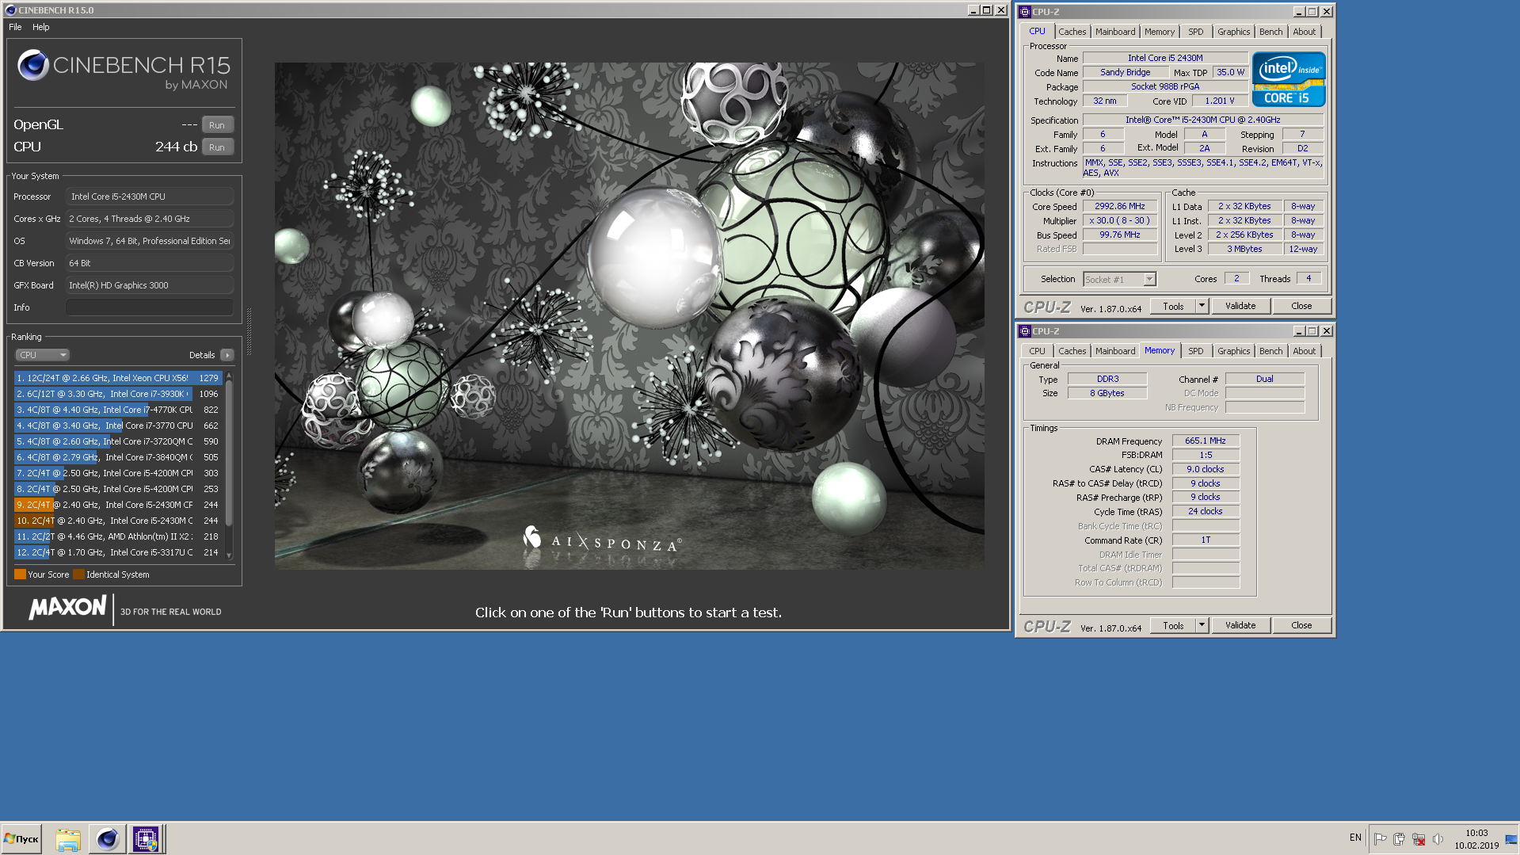Click Validate in lower CPU-Z window
Image resolution: width=1520 pixels, height=855 pixels.
click(x=1240, y=626)
